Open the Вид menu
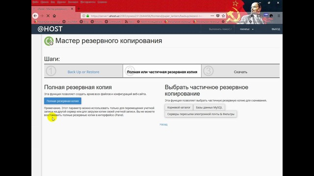 coord(53,2)
